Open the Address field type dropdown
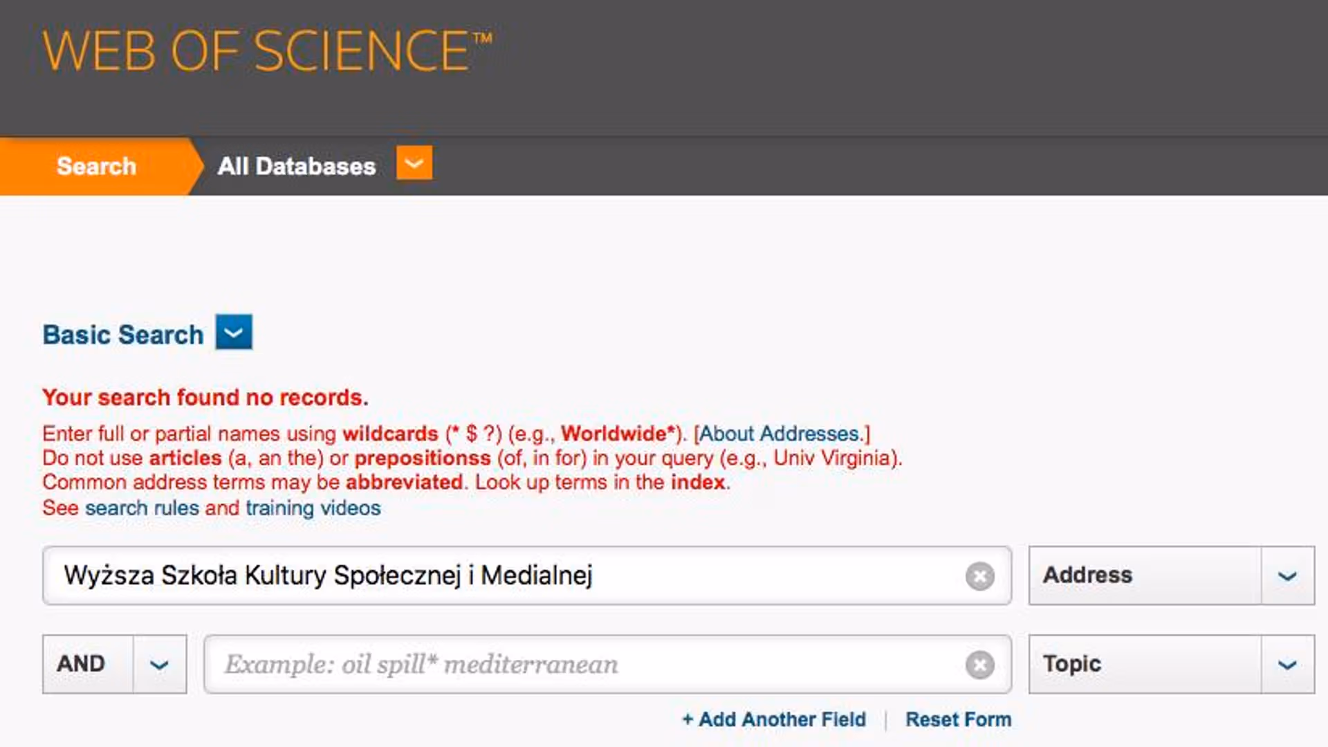The width and height of the screenshot is (1328, 747). tap(1286, 576)
